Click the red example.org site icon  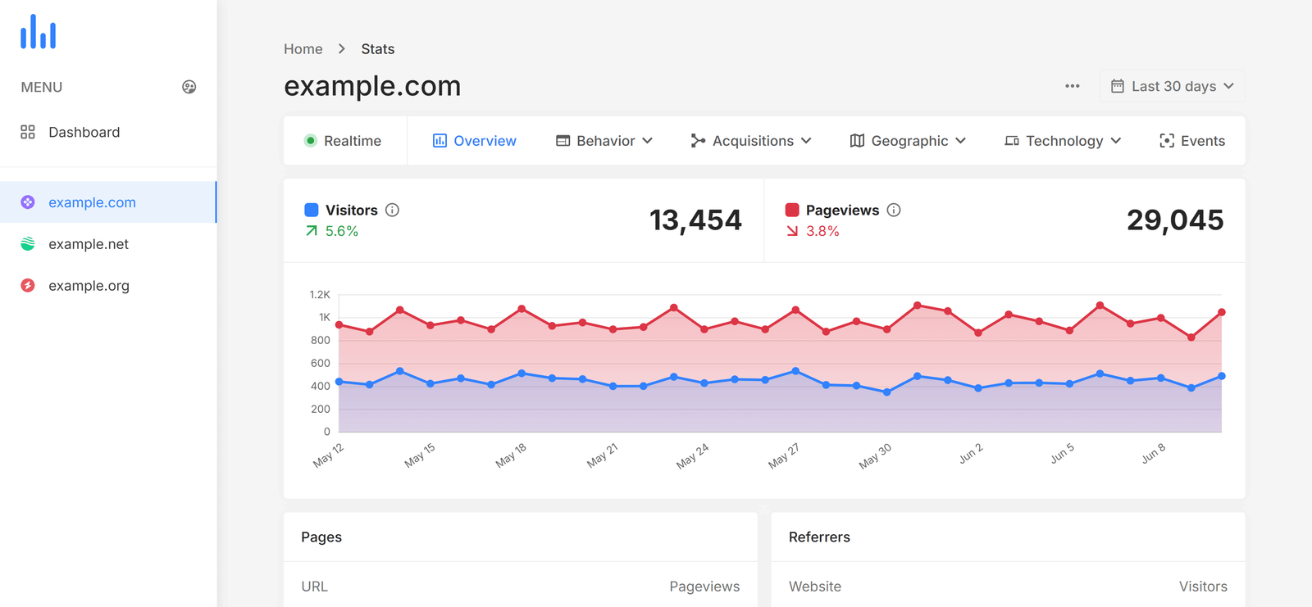pos(28,286)
